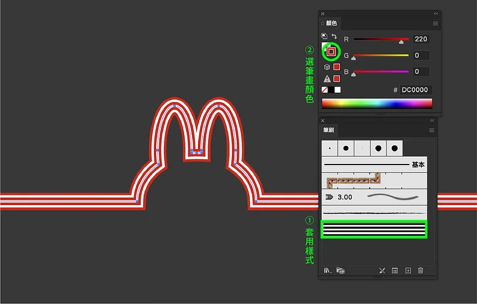Close the 筆刷 panel
Image resolution: width=477 pixels, height=304 pixels.
click(323, 120)
